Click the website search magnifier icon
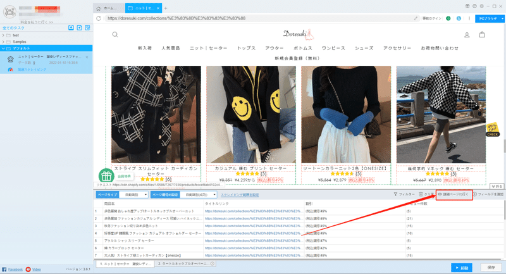 115,35
